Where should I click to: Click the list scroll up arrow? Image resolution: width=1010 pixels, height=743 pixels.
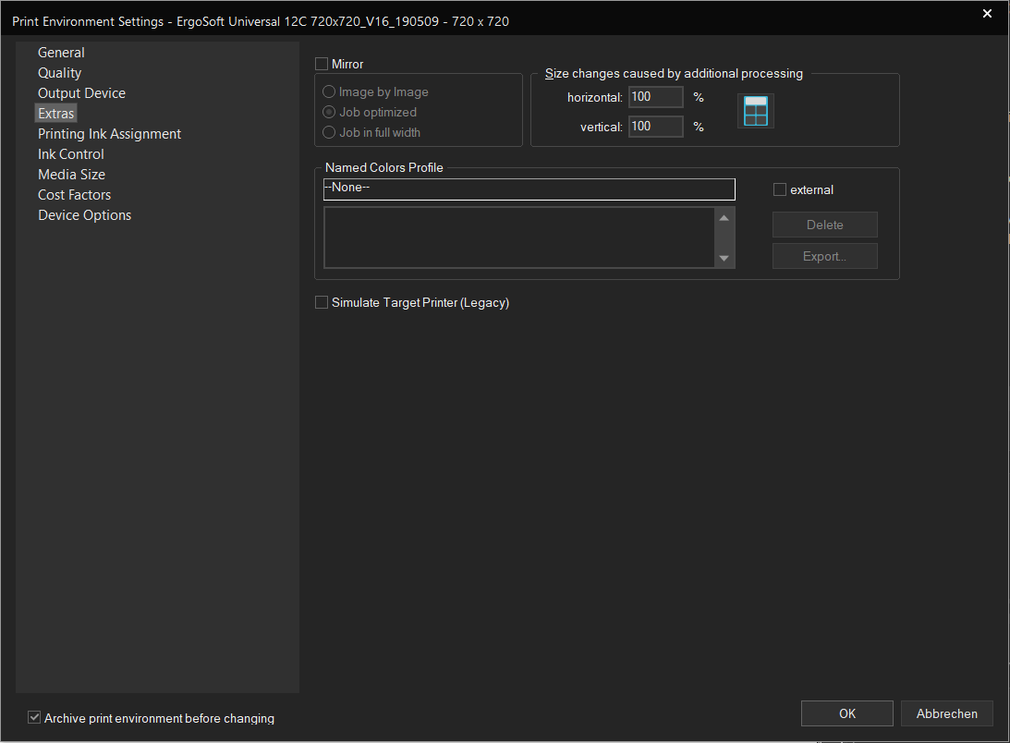pyautogui.click(x=724, y=218)
